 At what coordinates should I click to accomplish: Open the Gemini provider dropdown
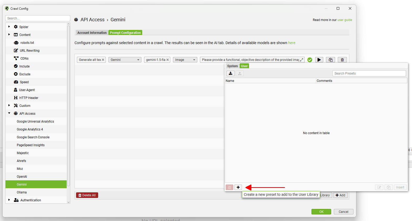click(125, 60)
